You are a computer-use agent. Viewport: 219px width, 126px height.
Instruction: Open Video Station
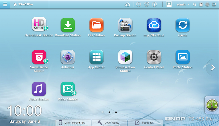coord(68,89)
